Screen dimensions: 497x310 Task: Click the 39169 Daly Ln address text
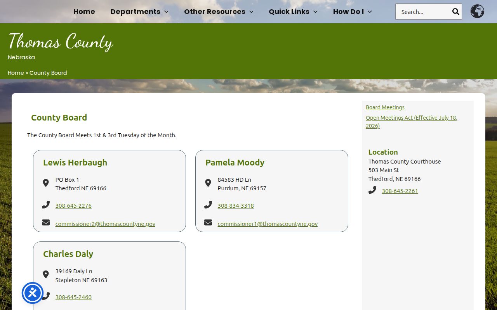pos(74,271)
